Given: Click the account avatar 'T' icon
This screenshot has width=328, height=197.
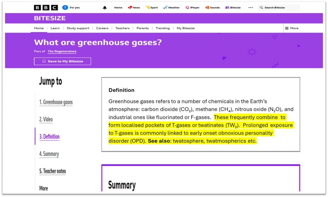Looking at the screenshot, I should [65, 7].
